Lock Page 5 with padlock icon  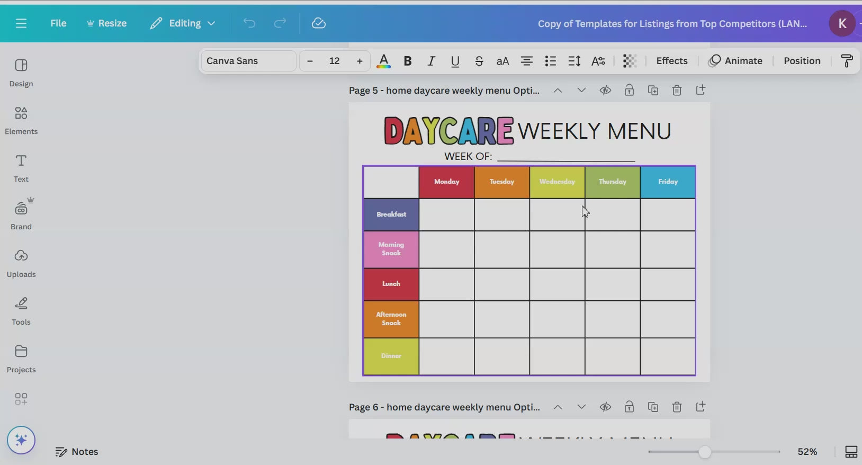(629, 91)
